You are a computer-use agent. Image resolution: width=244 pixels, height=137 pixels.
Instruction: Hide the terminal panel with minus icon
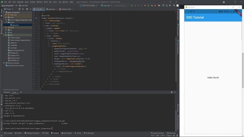(x=175, y=92)
